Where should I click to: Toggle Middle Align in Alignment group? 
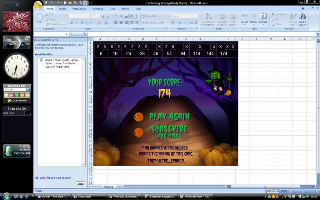click(121, 16)
